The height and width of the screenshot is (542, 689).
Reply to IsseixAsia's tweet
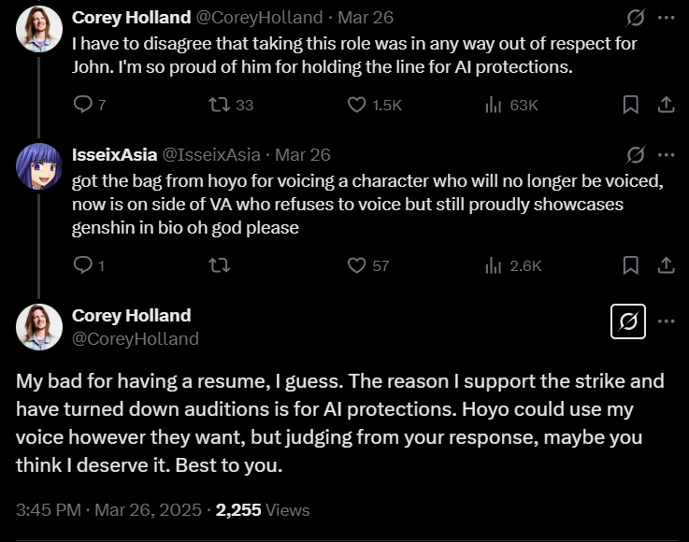pyautogui.click(x=88, y=265)
